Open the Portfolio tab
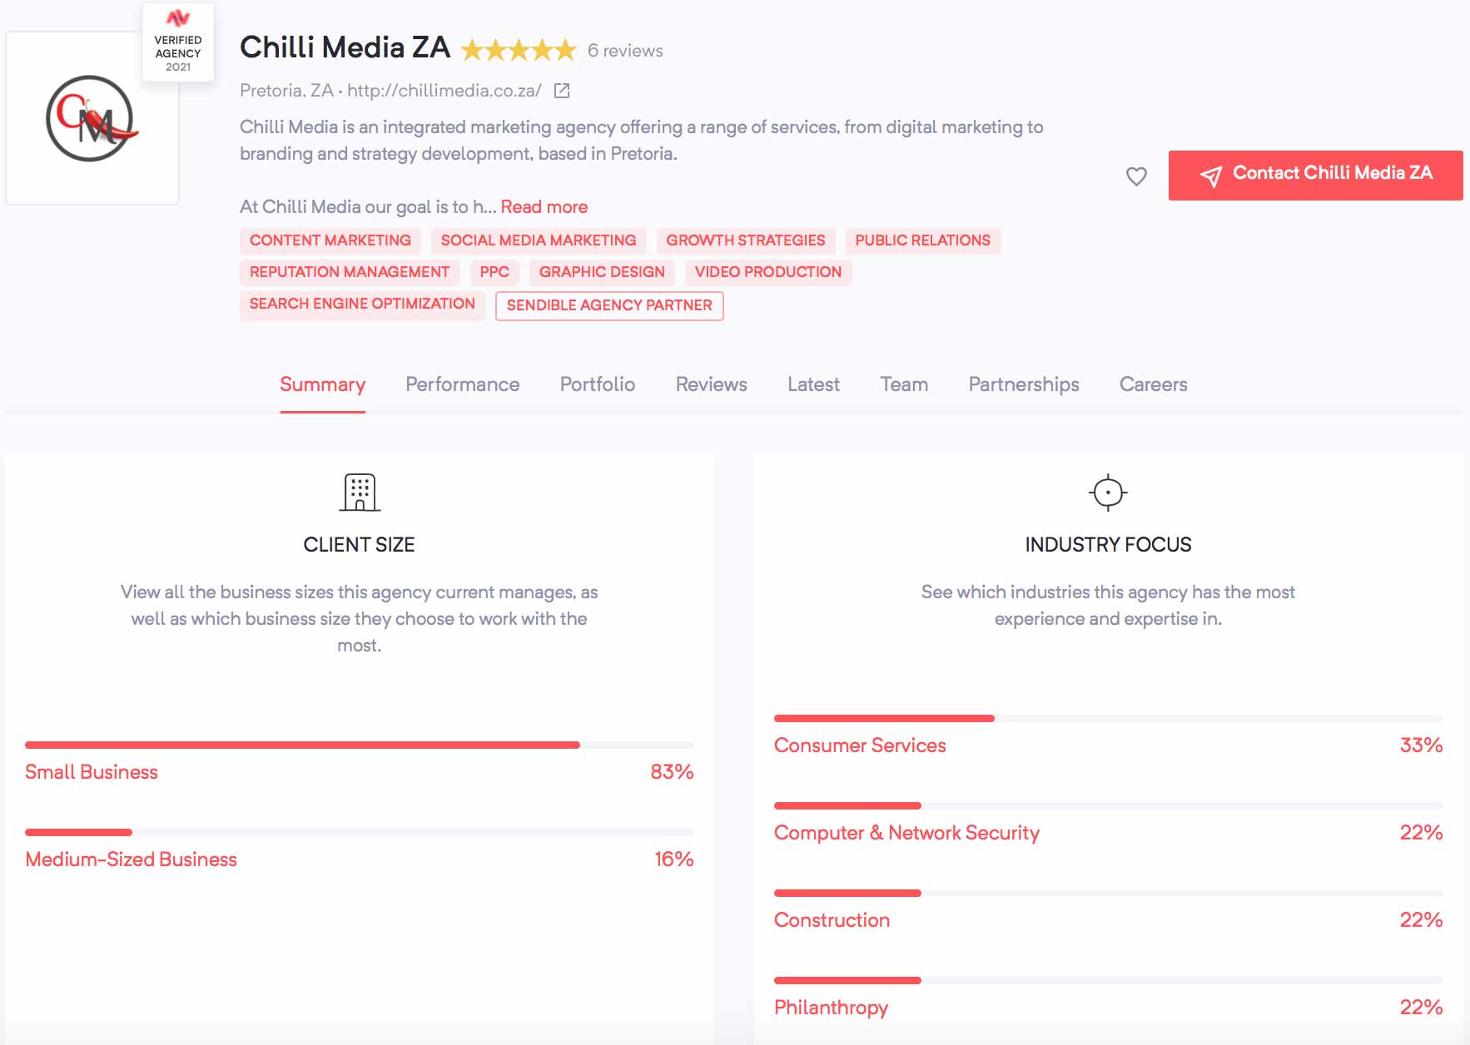Viewport: 1470px width, 1045px height. pyautogui.click(x=598, y=384)
